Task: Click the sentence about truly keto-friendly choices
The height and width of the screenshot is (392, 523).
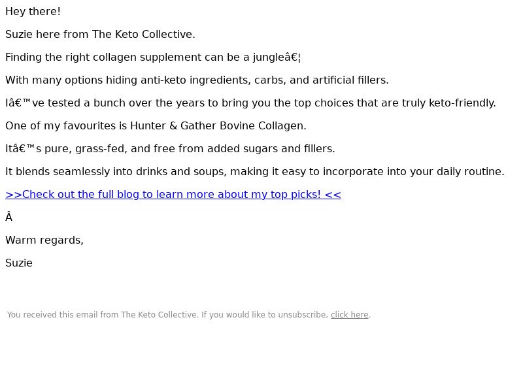Action: [x=250, y=103]
